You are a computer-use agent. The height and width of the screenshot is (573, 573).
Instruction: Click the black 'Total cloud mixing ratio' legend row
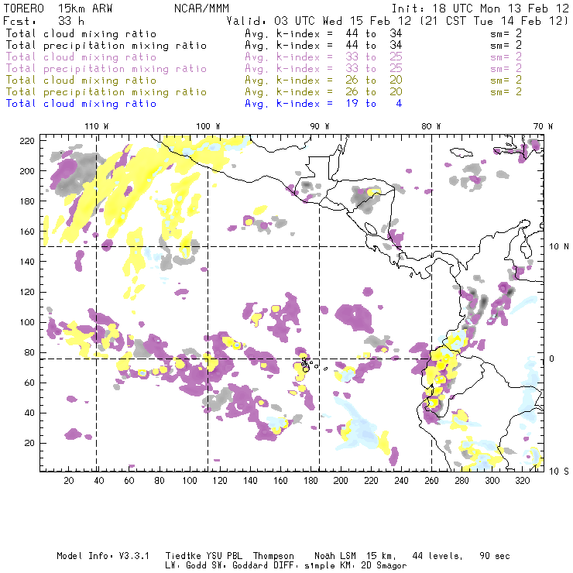[x=81, y=34]
